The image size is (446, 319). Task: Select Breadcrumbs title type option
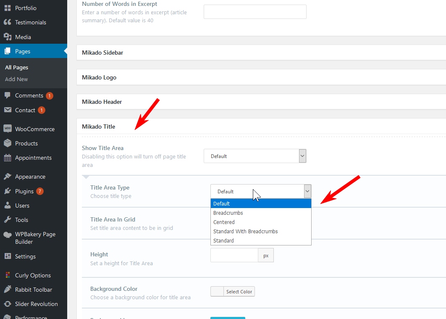point(261,213)
